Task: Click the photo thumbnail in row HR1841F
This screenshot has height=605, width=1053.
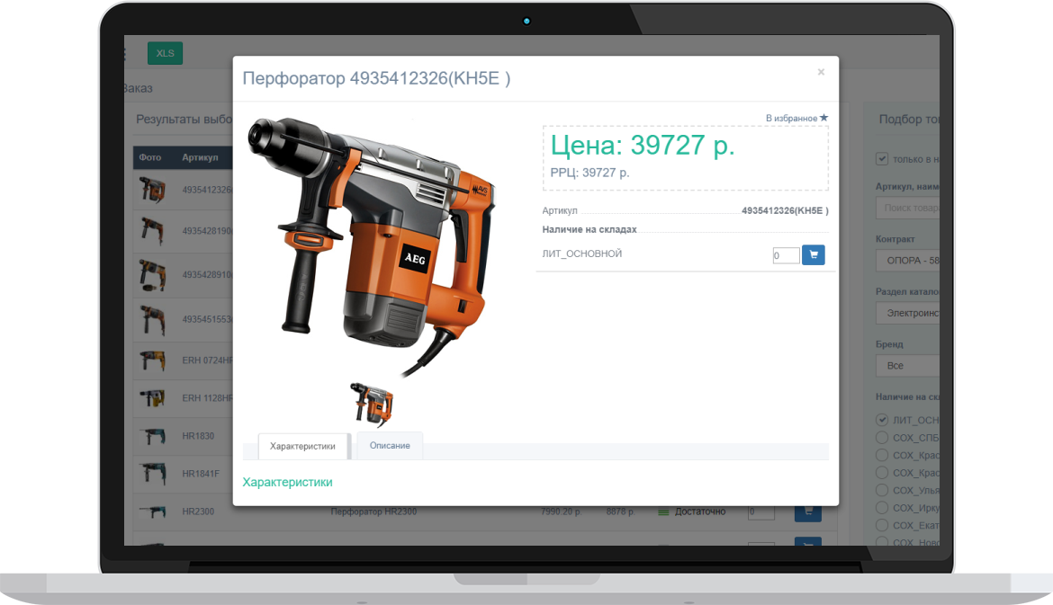Action: 152,474
